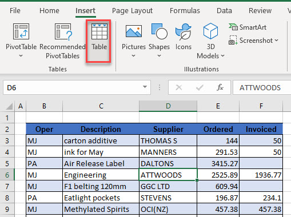Select row 6 header

coord(7,175)
